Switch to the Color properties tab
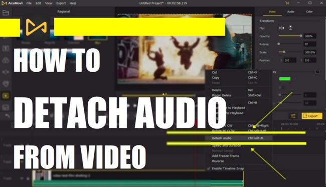326x187 pixels. click(x=309, y=12)
